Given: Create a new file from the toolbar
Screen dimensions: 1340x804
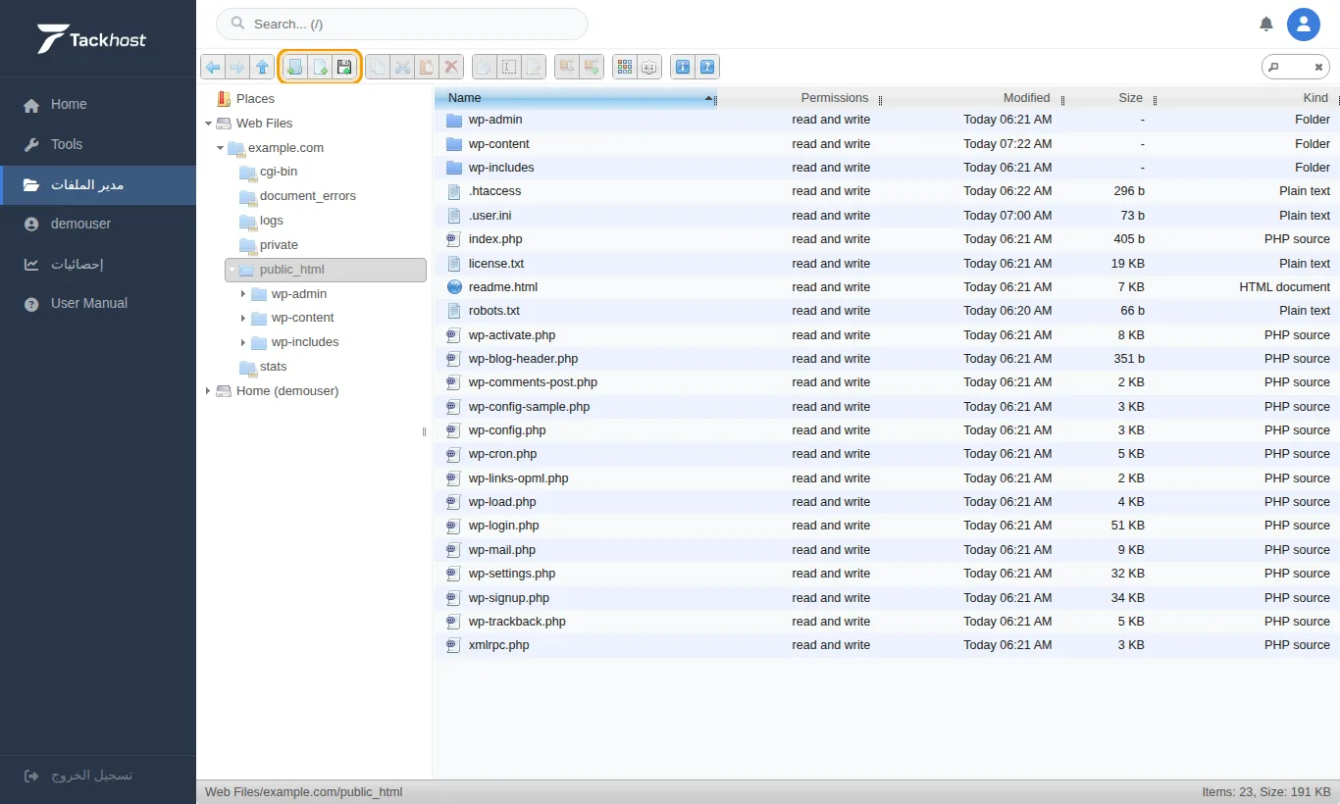Looking at the screenshot, I should coord(319,67).
